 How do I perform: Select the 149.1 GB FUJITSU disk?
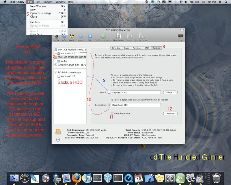[x=70, y=49]
